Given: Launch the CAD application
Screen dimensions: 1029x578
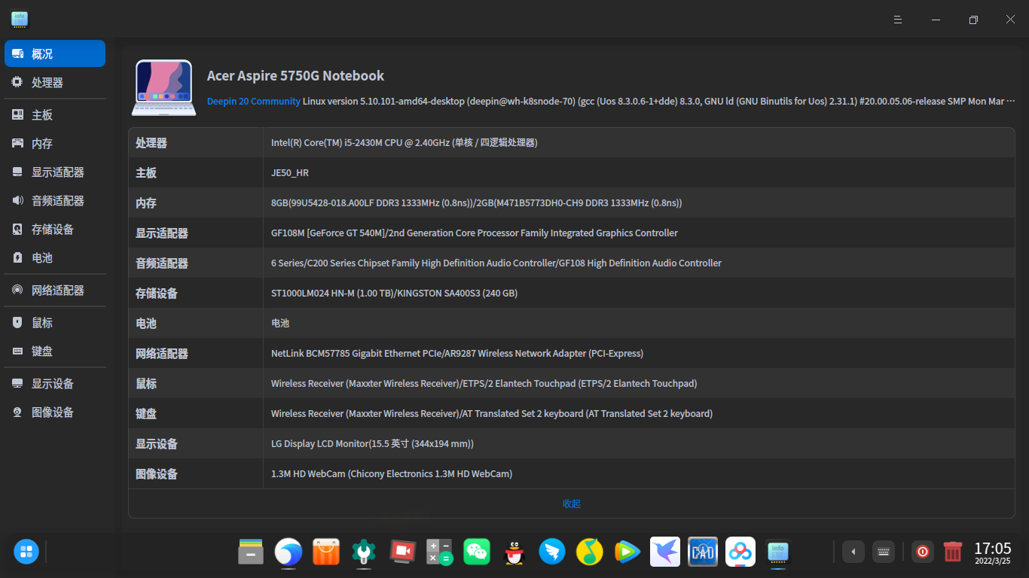Looking at the screenshot, I should tap(703, 552).
